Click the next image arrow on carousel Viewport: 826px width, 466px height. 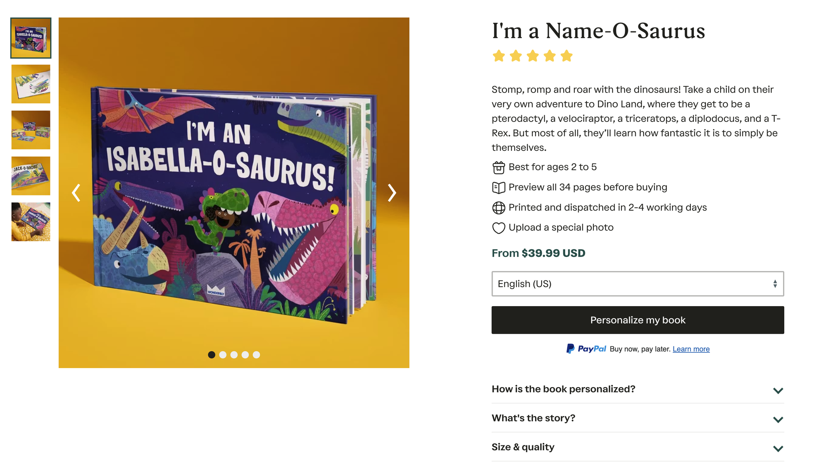392,193
